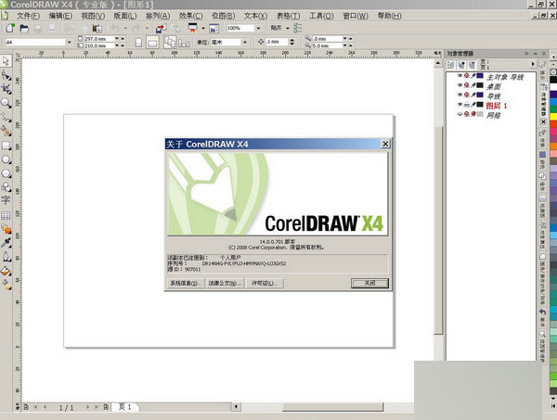Click the 系统信息(S)... button in the About dialog
This screenshot has width=557, height=420.
coord(185,283)
